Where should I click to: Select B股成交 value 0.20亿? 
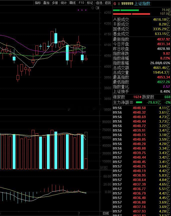[165, 24]
